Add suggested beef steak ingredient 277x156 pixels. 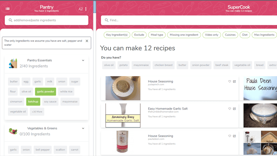point(222,65)
